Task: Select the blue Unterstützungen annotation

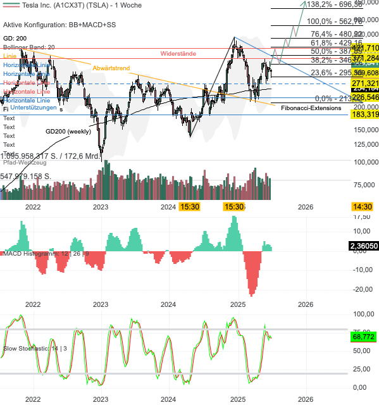Action: (34, 108)
